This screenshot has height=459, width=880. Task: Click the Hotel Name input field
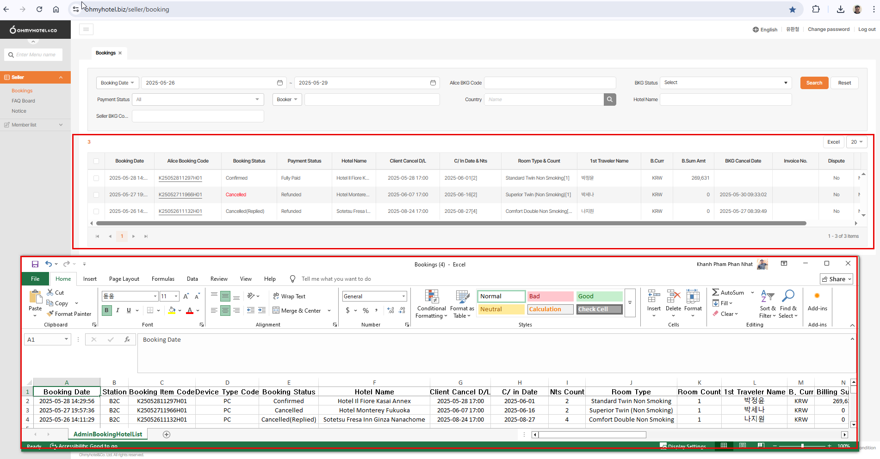(x=725, y=99)
